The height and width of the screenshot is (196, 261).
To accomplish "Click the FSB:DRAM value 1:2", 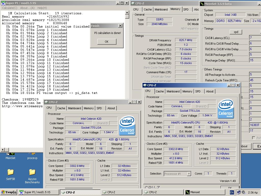I will pyautogui.click(x=186, y=45).
